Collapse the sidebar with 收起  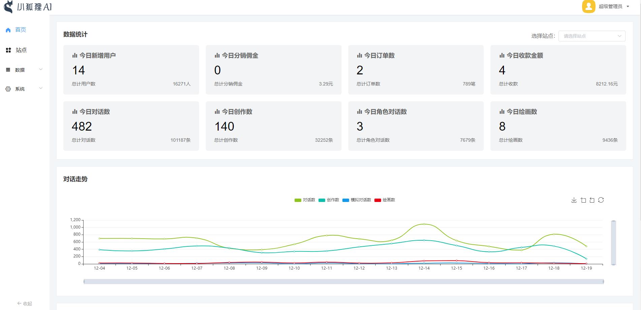point(25,303)
